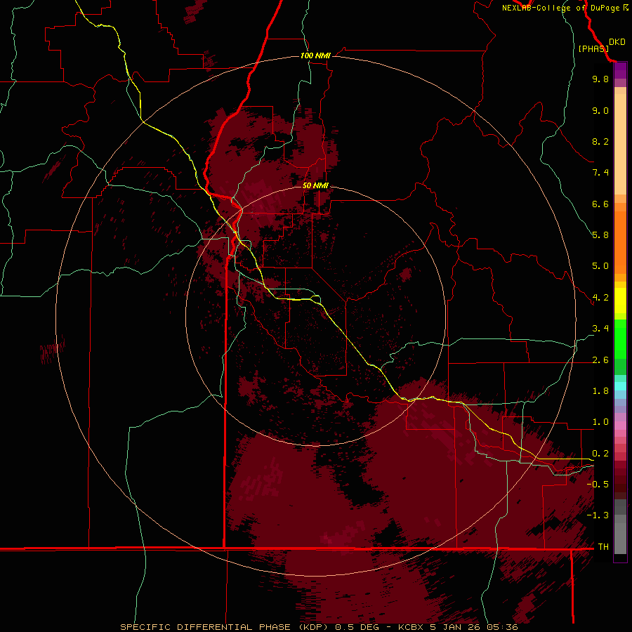
Task: Click the pink band of color bar
Action: tap(620, 426)
